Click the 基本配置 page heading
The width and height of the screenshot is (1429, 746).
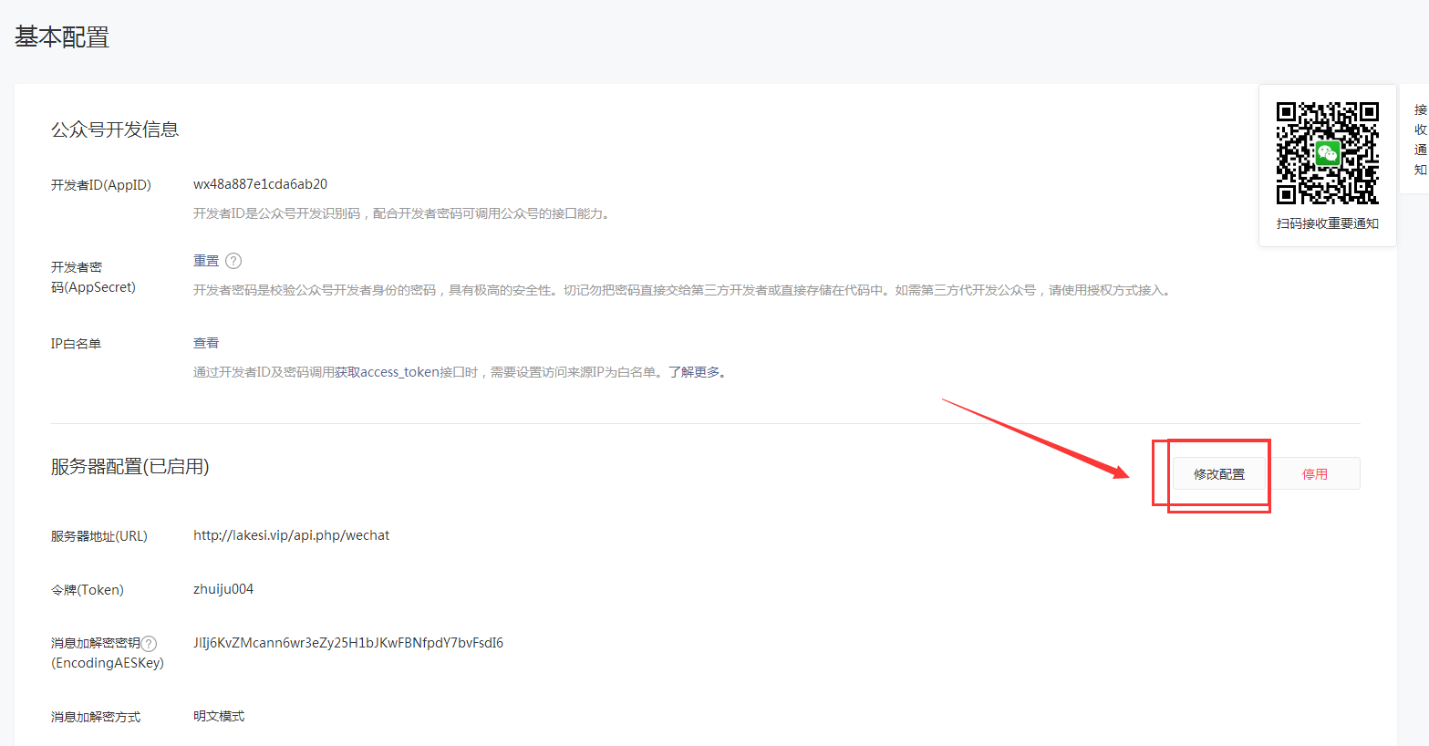pos(62,37)
